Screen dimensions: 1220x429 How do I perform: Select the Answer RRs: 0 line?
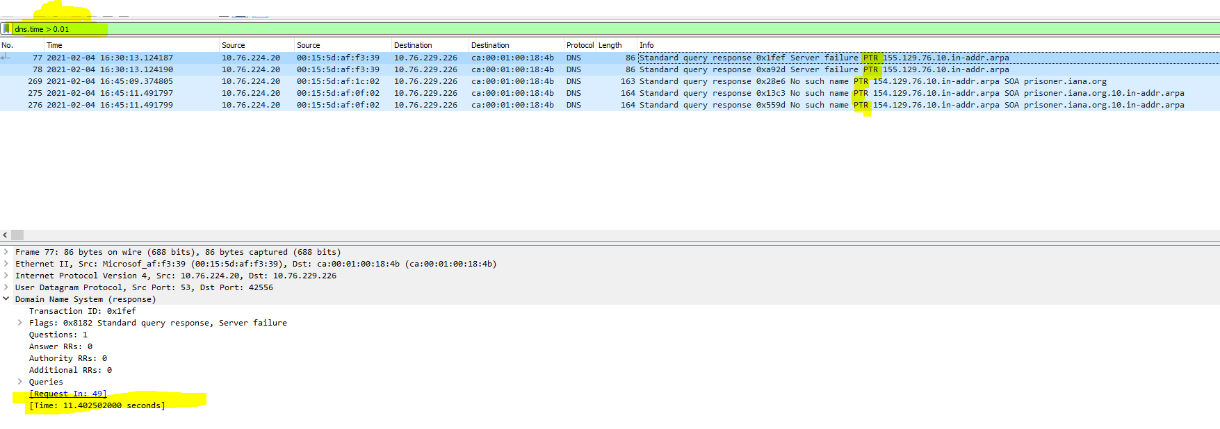tap(60, 346)
